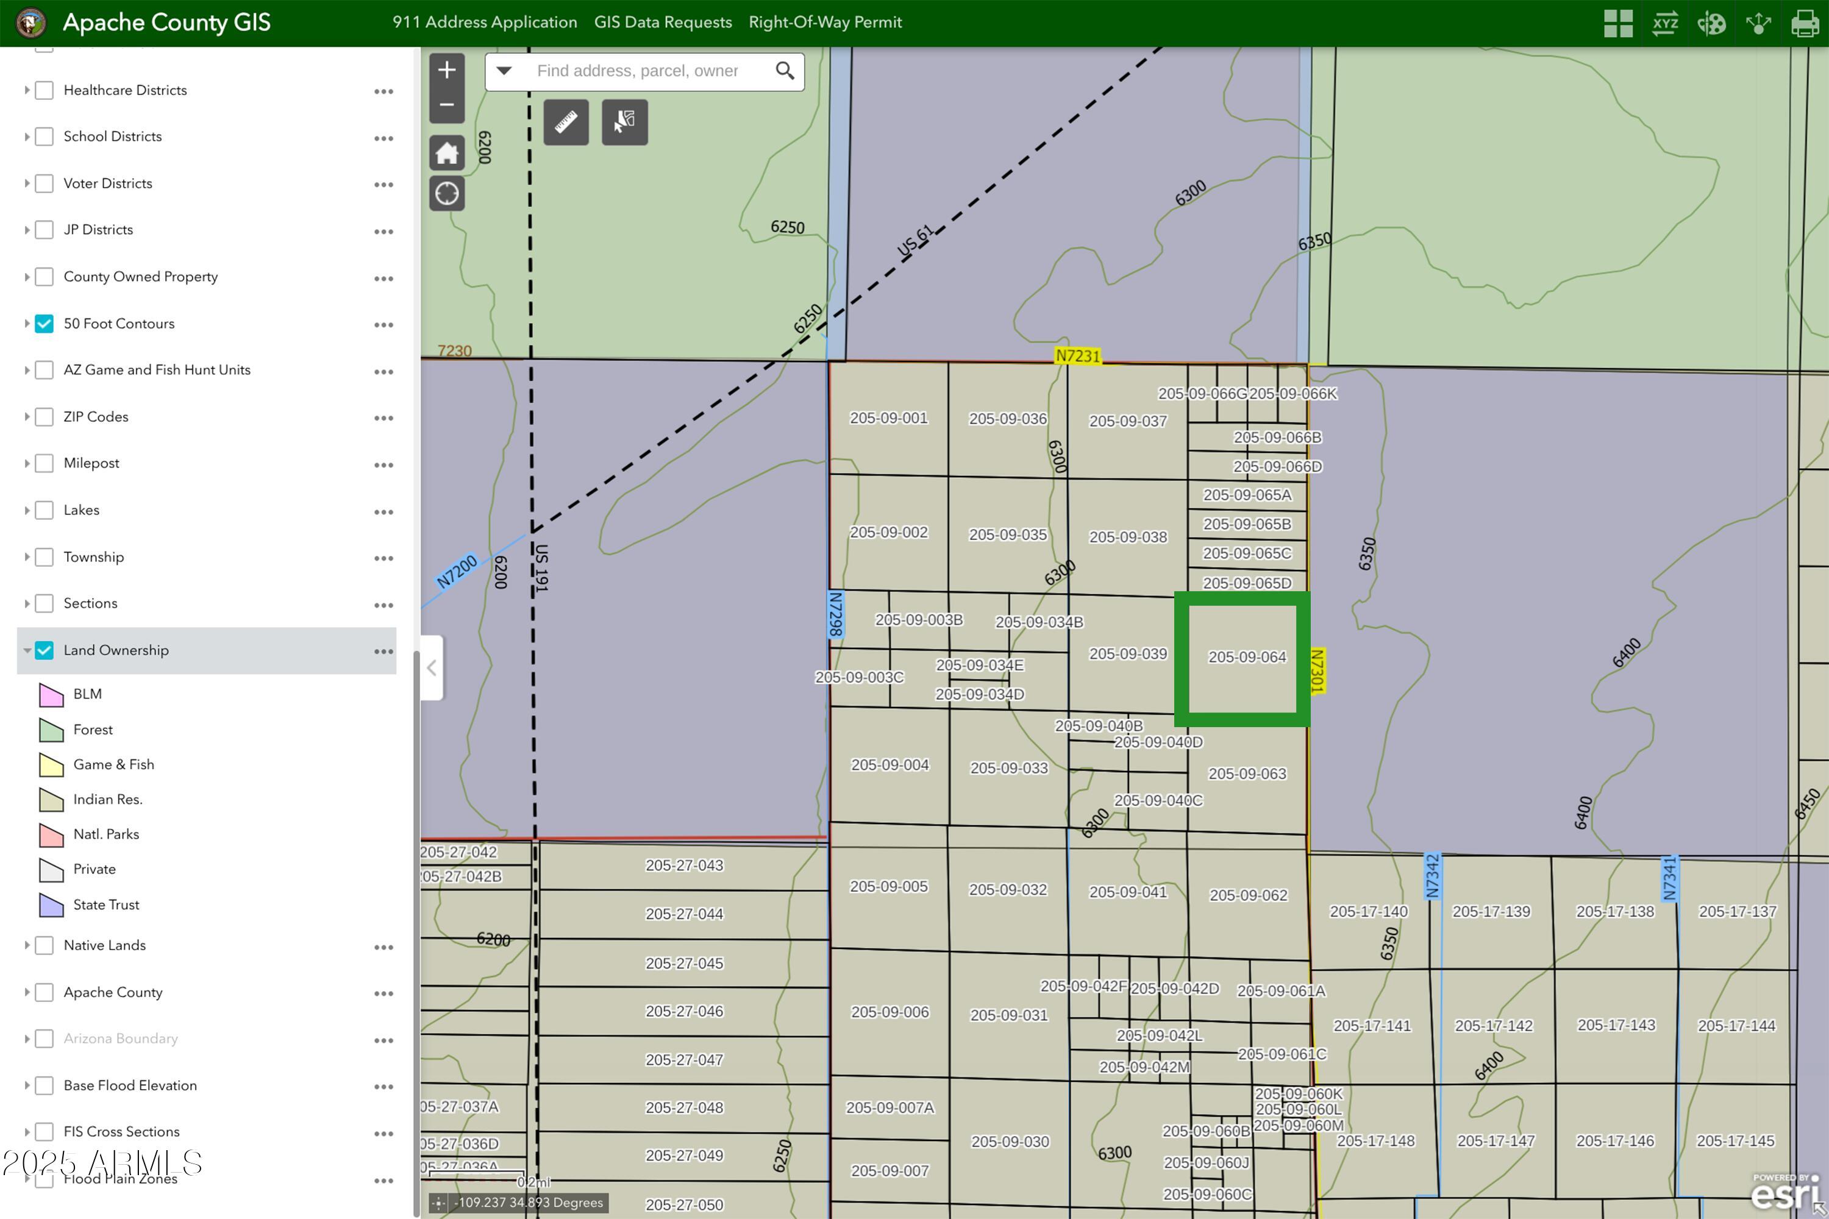Click the State Trust legend swatch
This screenshot has width=1829, height=1219.
51,905
